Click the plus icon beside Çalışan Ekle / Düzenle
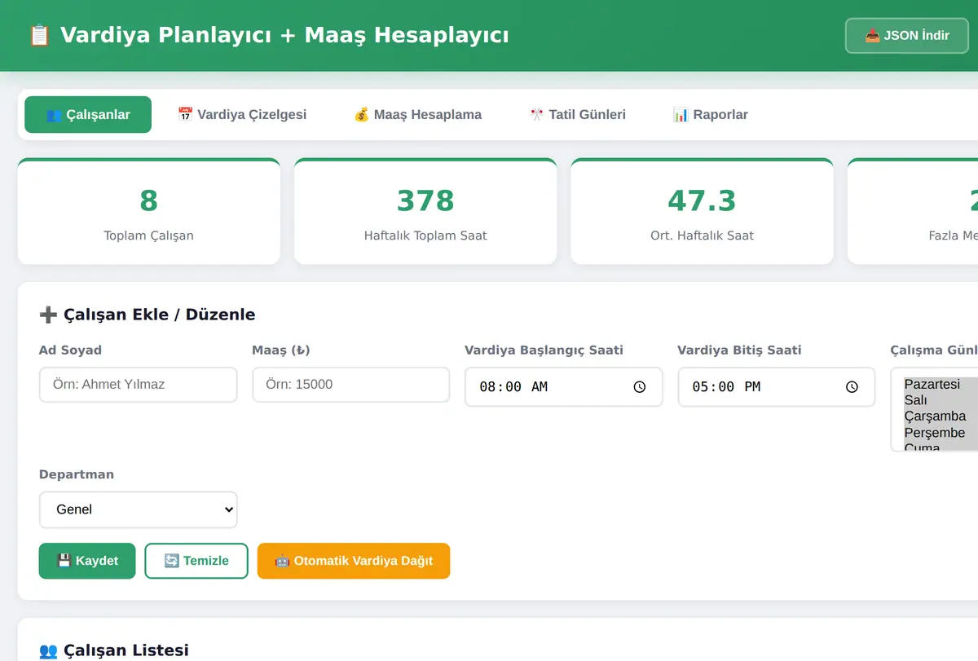This screenshot has width=978, height=661. coord(48,315)
